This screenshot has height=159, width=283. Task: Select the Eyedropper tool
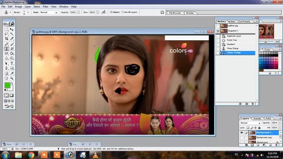pyautogui.click(x=12, y=74)
